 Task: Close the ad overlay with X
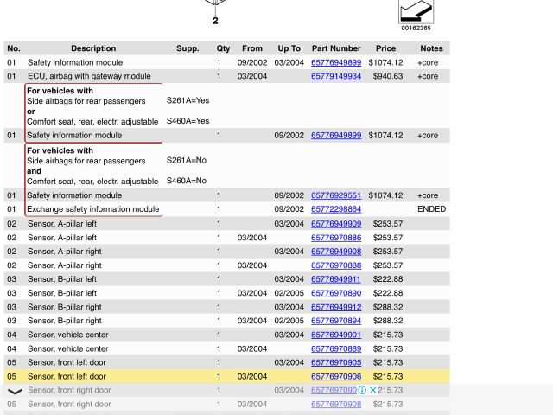point(373,390)
